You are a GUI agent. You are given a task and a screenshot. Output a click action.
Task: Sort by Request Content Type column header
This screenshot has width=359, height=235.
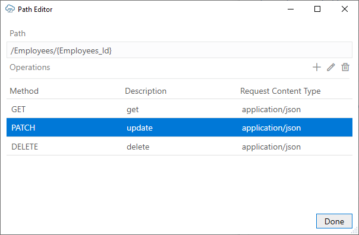coord(280,91)
